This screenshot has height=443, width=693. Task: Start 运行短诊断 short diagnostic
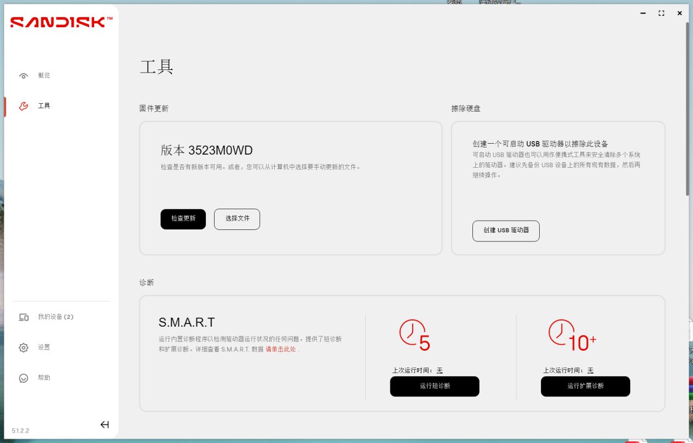tap(435, 386)
